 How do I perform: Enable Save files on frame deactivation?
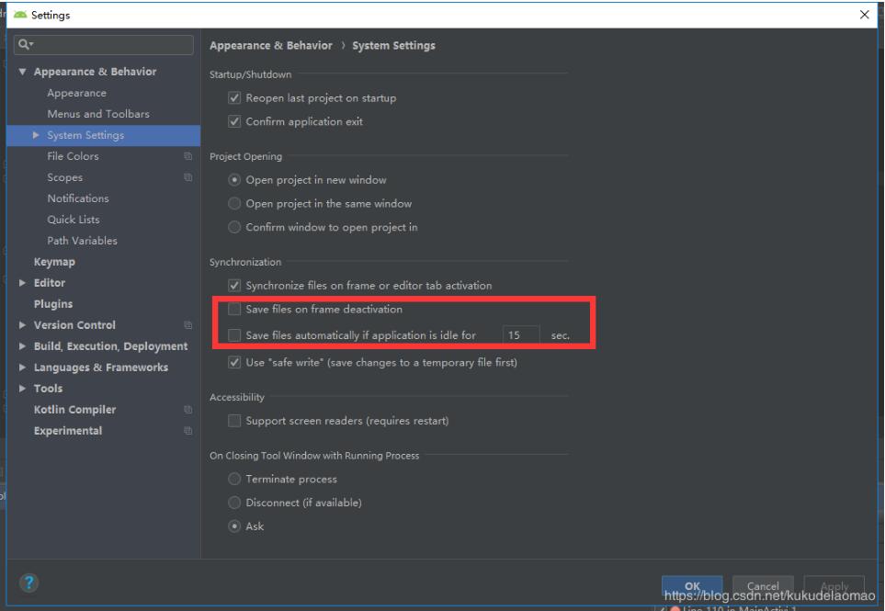click(x=234, y=310)
